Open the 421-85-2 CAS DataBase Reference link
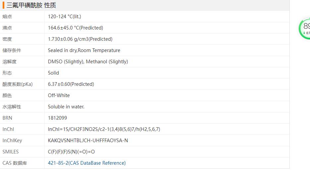The width and height of the screenshot is (310, 172). [87, 163]
